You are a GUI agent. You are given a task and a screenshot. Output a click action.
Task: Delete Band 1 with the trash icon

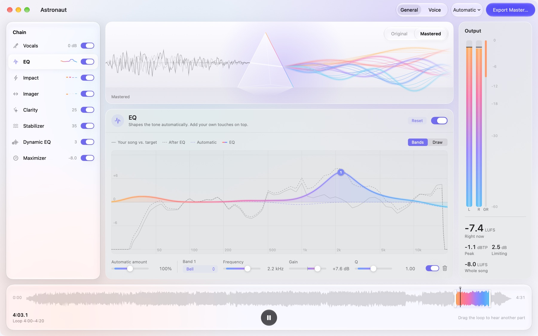(x=445, y=268)
